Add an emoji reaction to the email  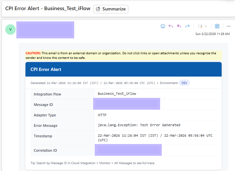pos(163,26)
